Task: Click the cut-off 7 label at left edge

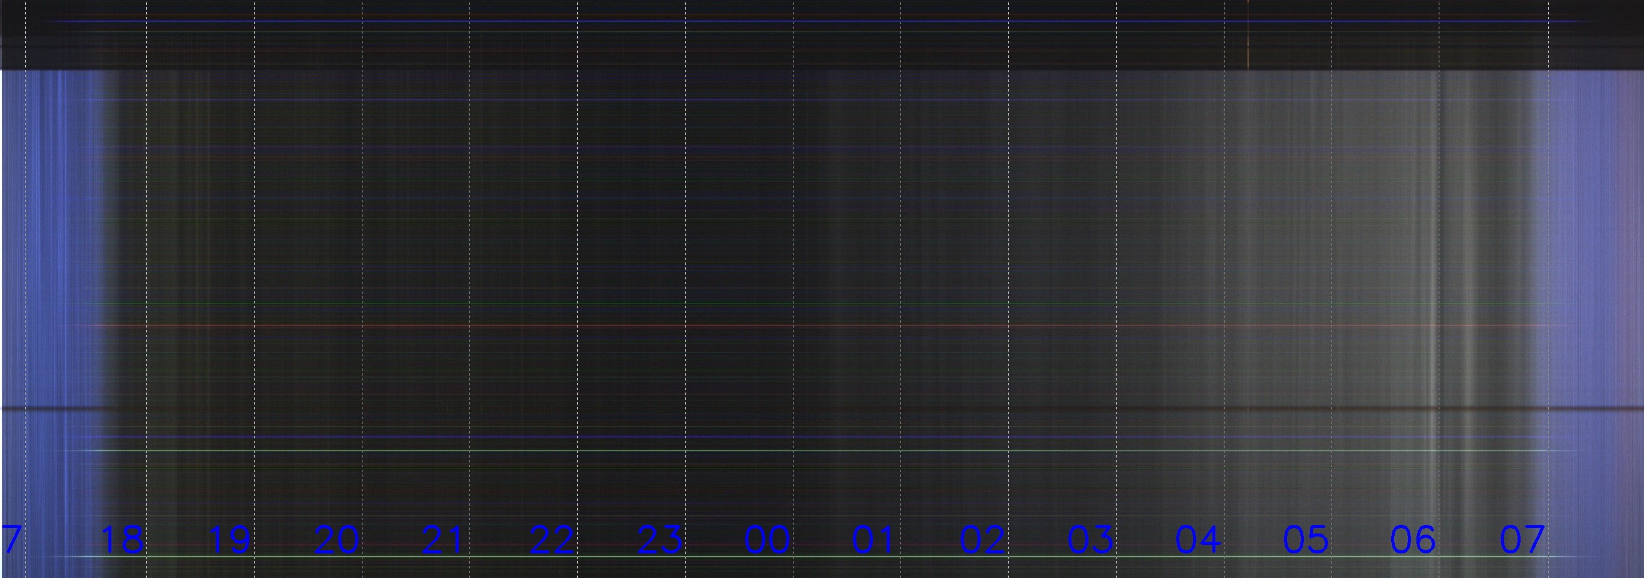Action: [x=11, y=539]
